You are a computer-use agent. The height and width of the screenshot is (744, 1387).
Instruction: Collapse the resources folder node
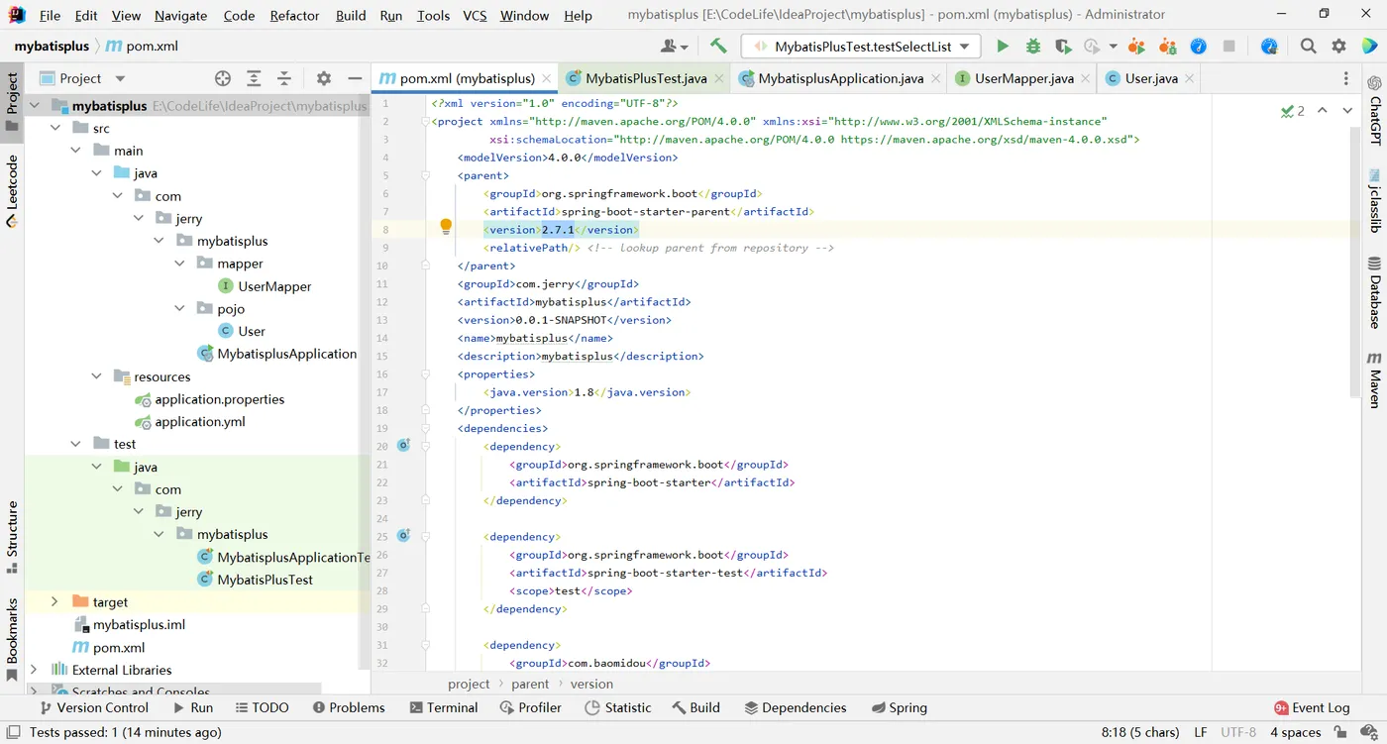[x=97, y=376]
